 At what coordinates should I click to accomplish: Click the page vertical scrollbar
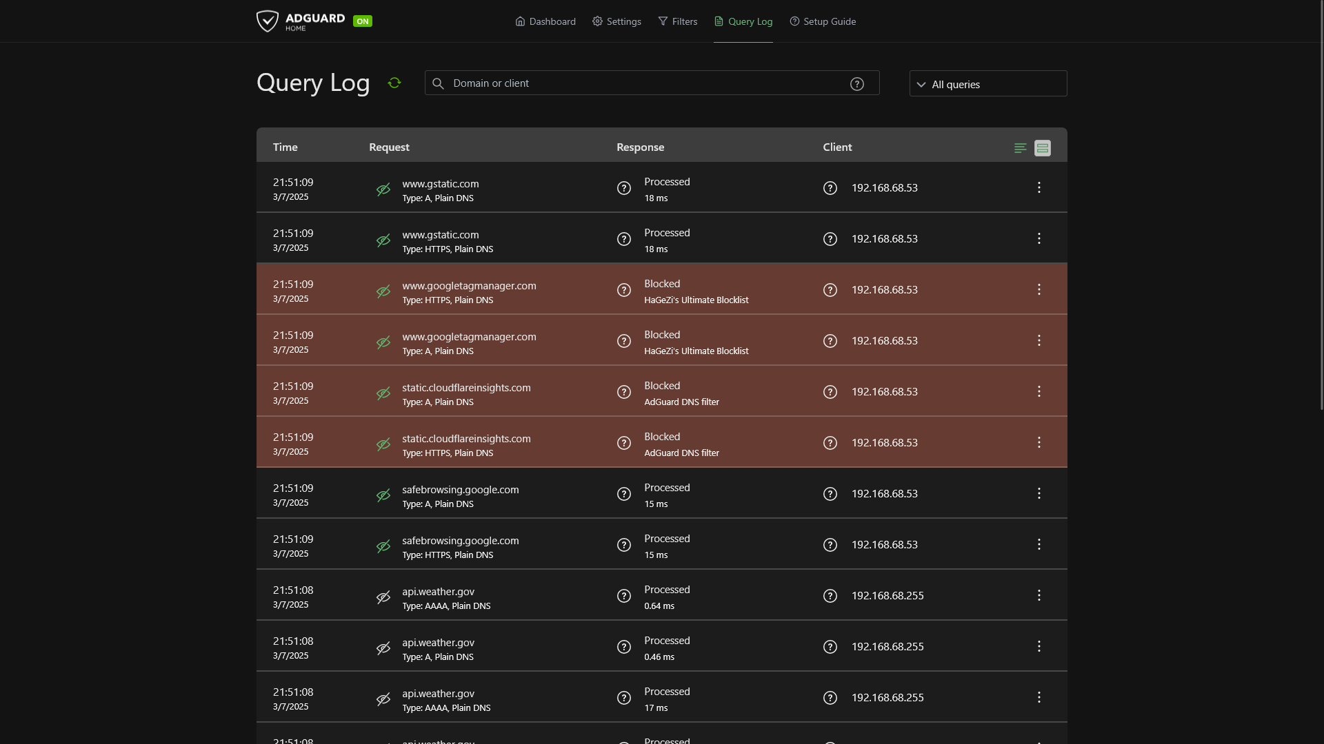pyautogui.click(x=1321, y=205)
